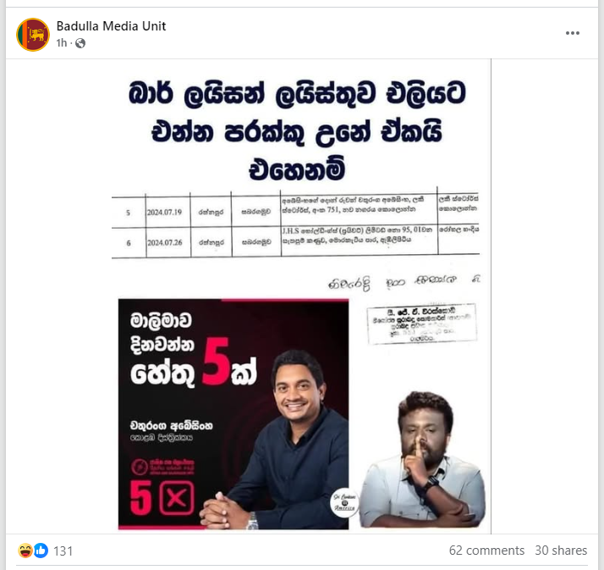Open the post's 1h timestamp link
This screenshot has height=570, width=604.
coord(61,43)
